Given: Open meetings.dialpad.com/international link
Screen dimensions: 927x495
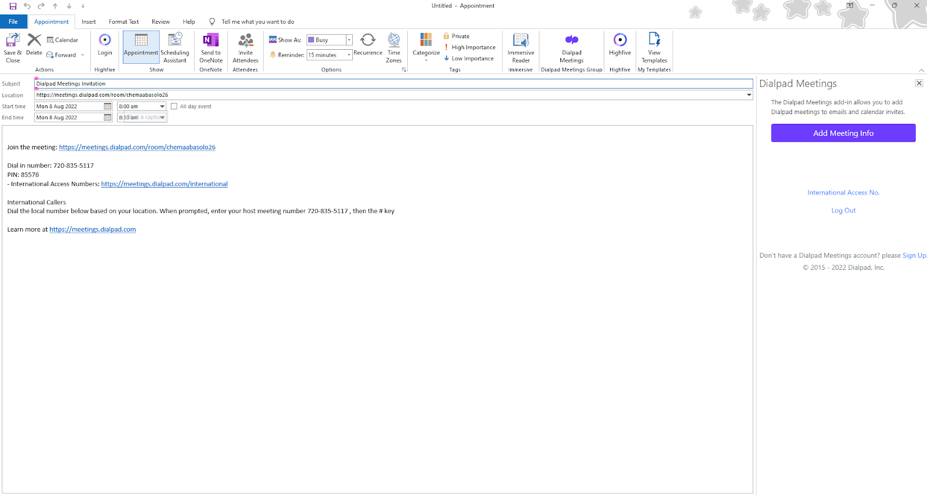Looking at the screenshot, I should (x=165, y=184).
